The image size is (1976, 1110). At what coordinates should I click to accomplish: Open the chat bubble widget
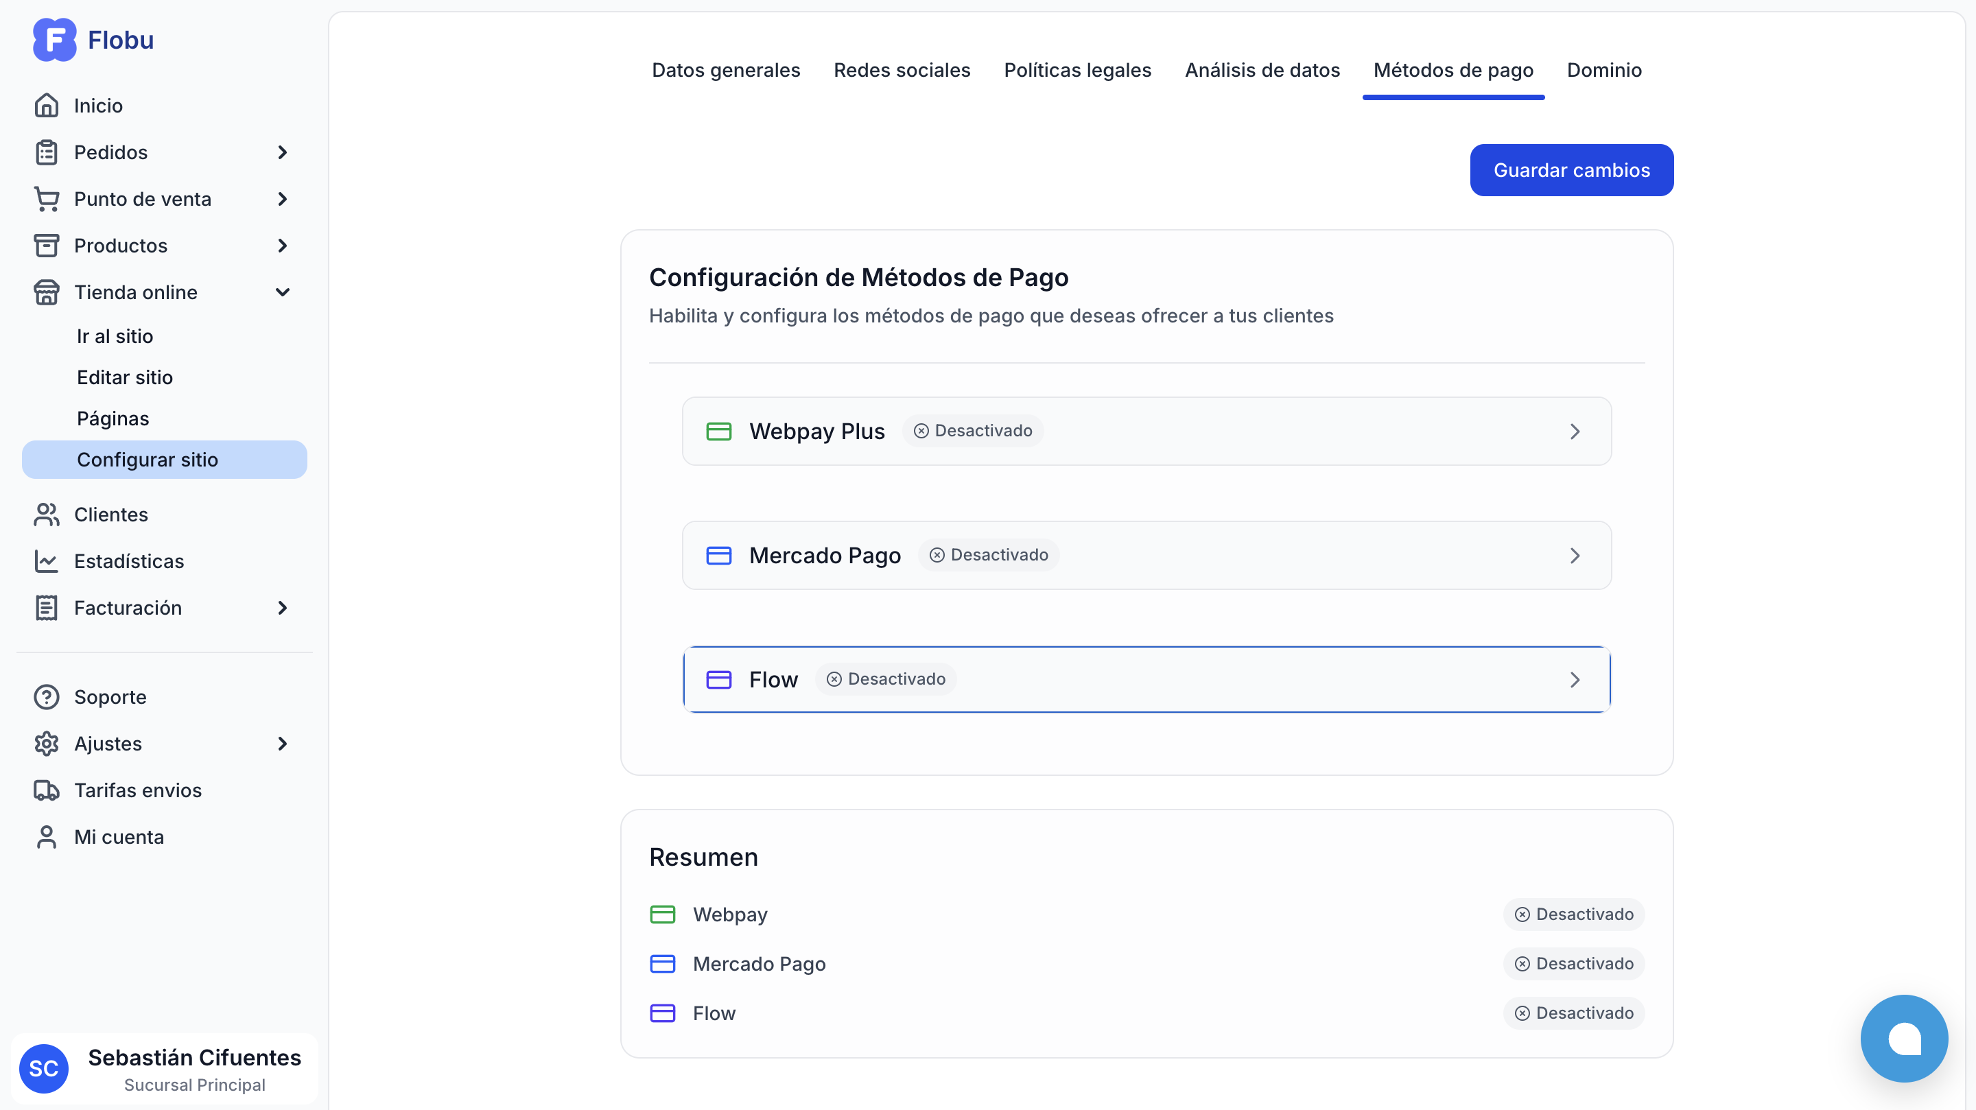[1903, 1038]
